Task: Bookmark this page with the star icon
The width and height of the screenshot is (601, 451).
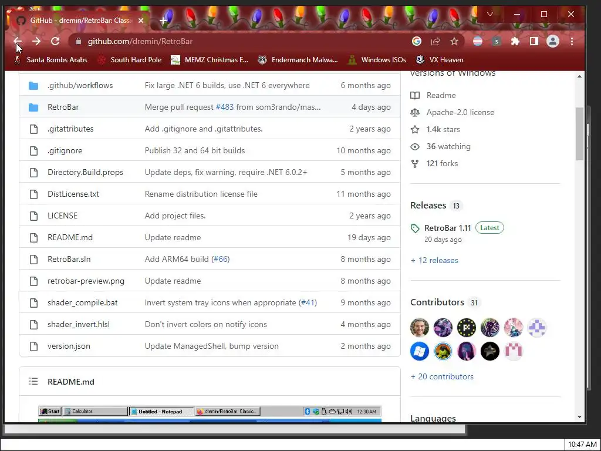Action: tap(454, 42)
